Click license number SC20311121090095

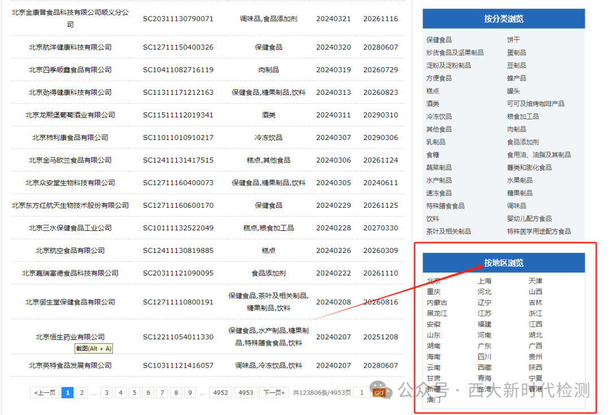178,273
